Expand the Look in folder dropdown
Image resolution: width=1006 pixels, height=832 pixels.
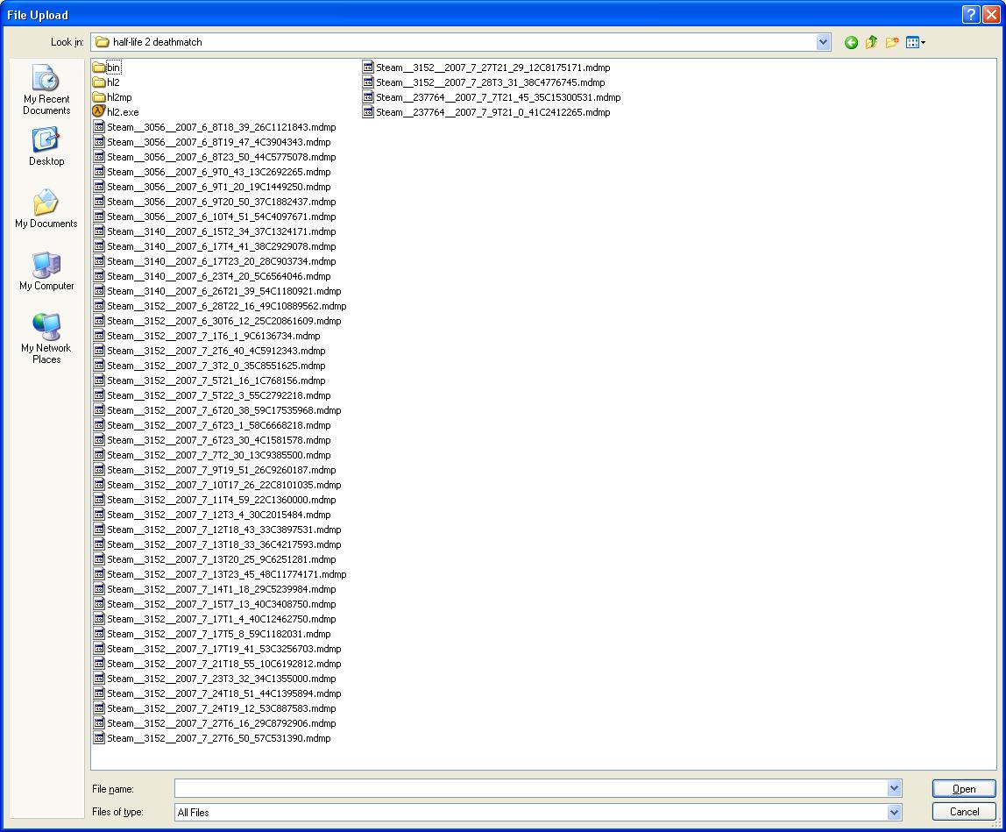[x=823, y=42]
